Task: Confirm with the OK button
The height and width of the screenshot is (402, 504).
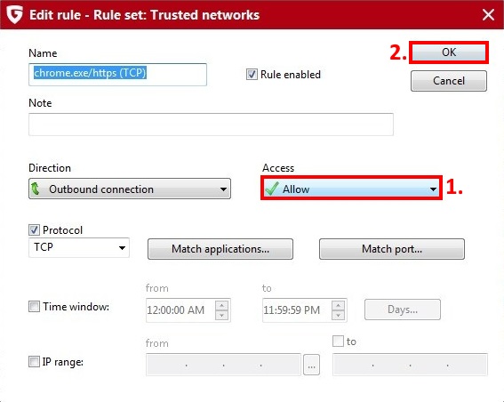Action: tap(449, 52)
